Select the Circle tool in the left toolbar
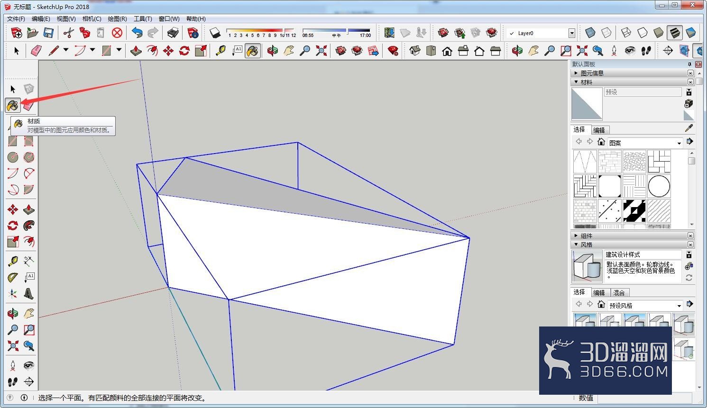707x408 pixels. [13, 157]
